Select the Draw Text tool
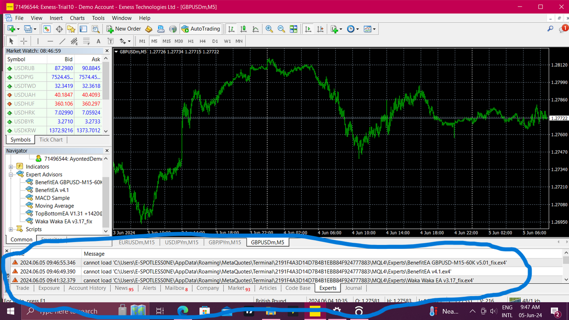This screenshot has width=569, height=320. 98,41
